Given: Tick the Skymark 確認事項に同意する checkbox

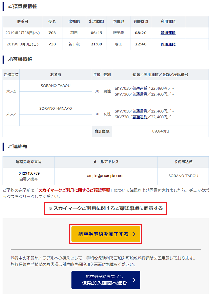Looking at the screenshot, I should (51, 209).
